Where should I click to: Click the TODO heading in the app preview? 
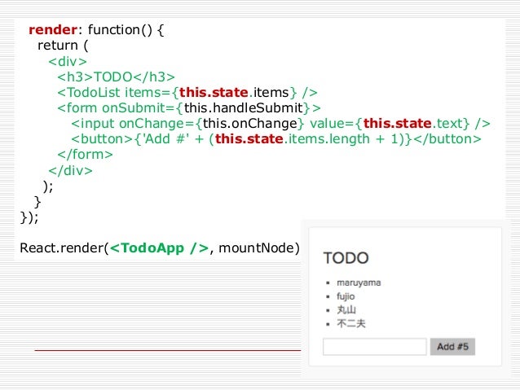point(346,258)
